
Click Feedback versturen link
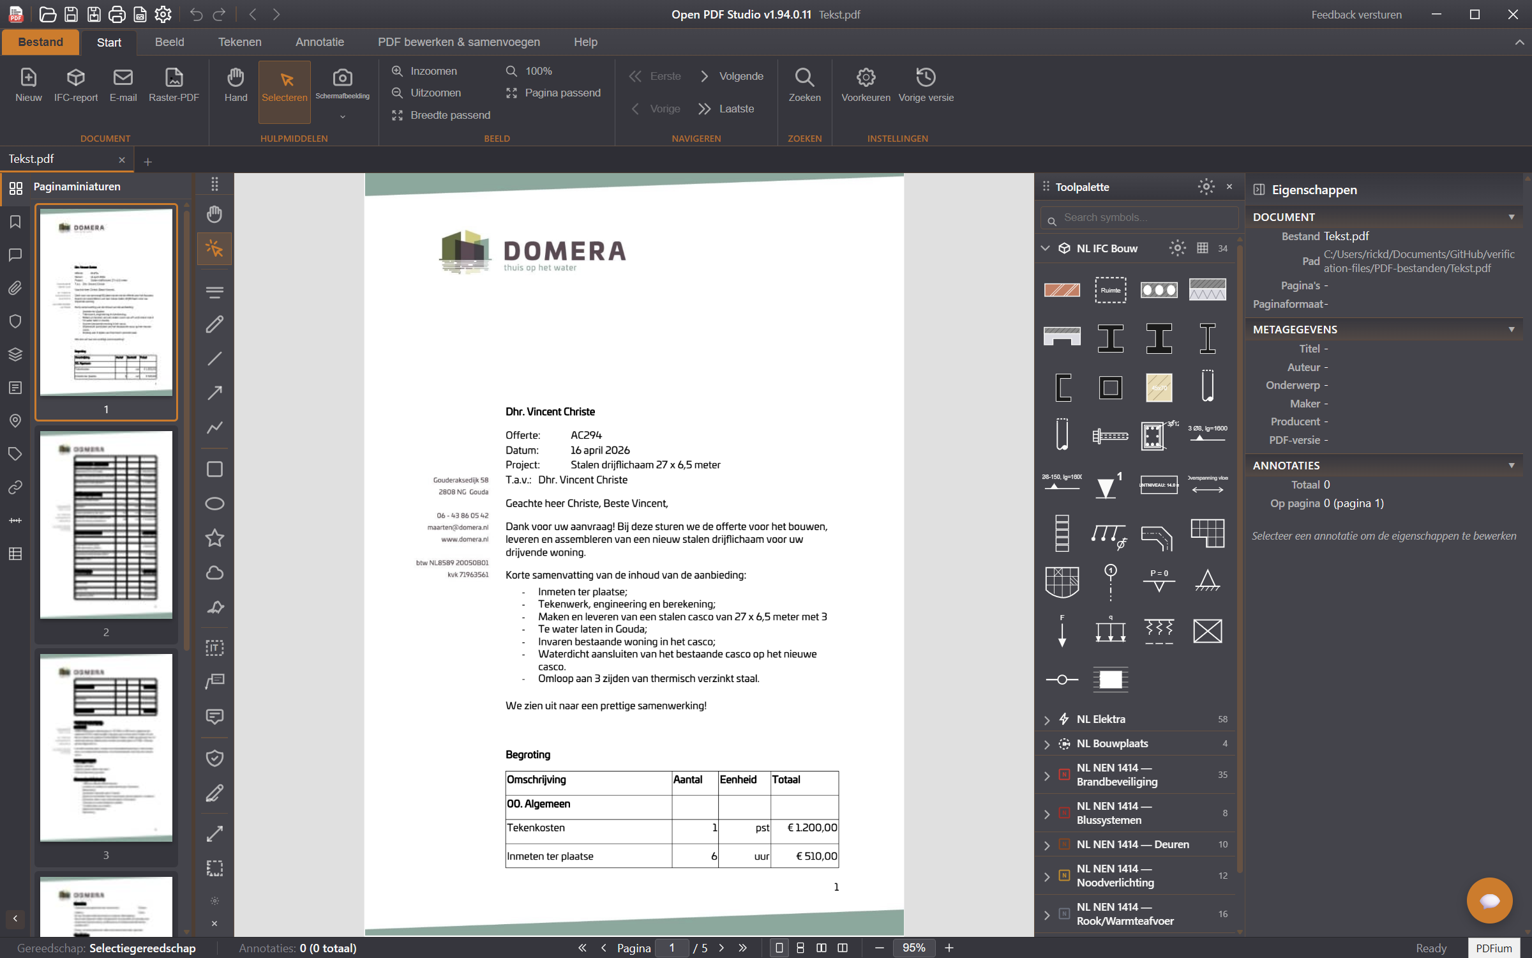pos(1356,15)
